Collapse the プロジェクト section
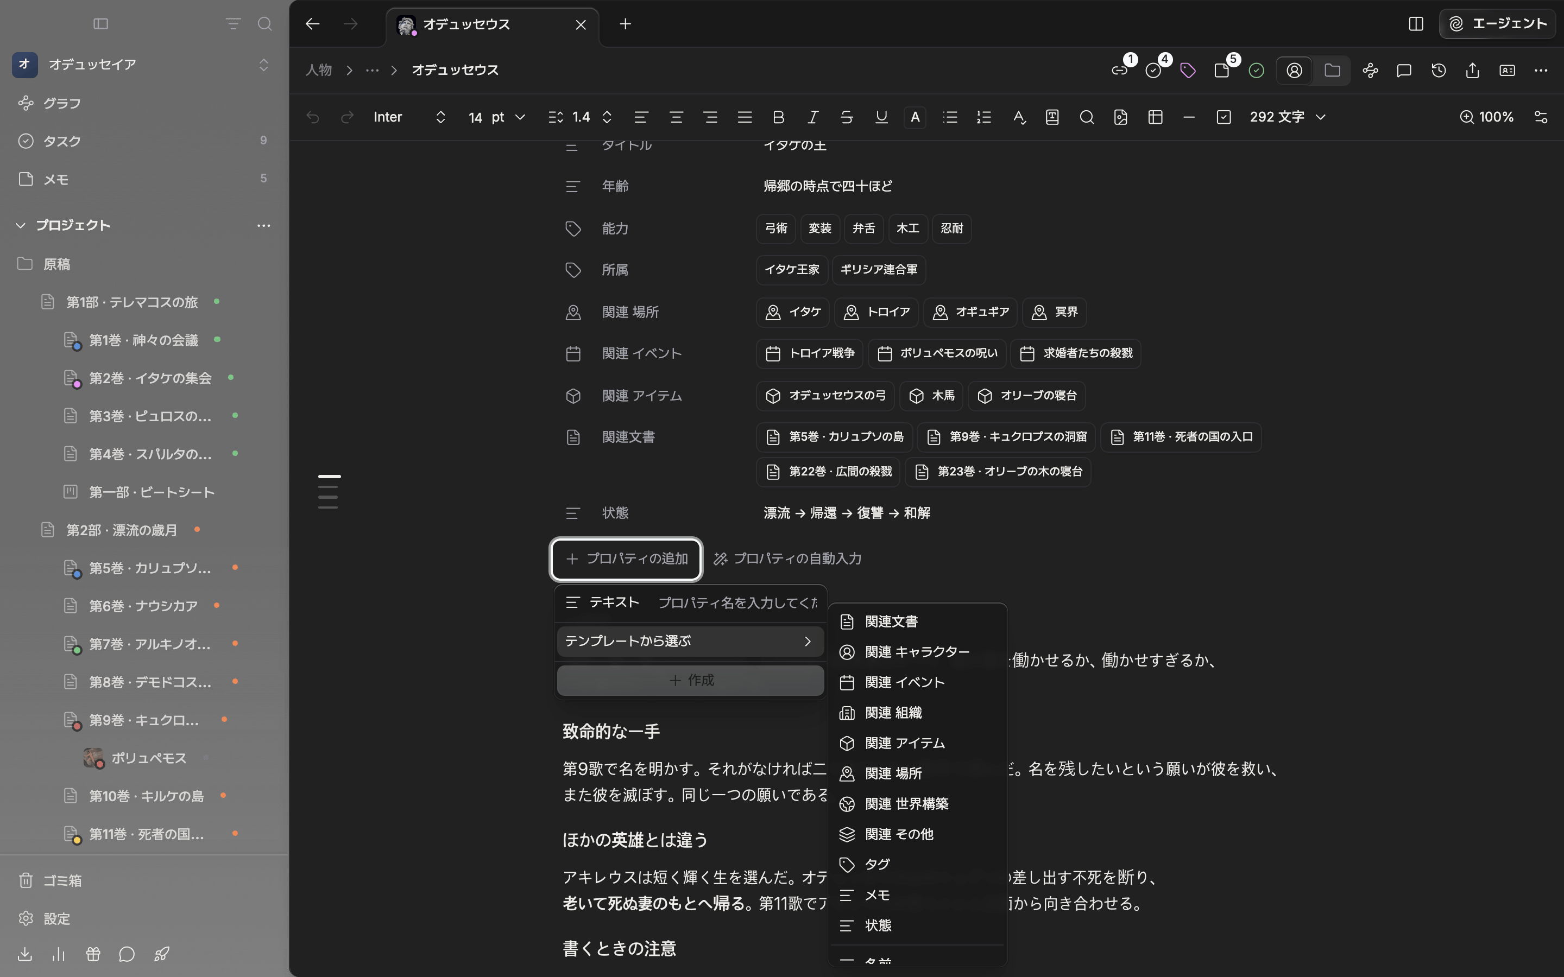Screen dimensions: 1564x977 tap(21, 225)
